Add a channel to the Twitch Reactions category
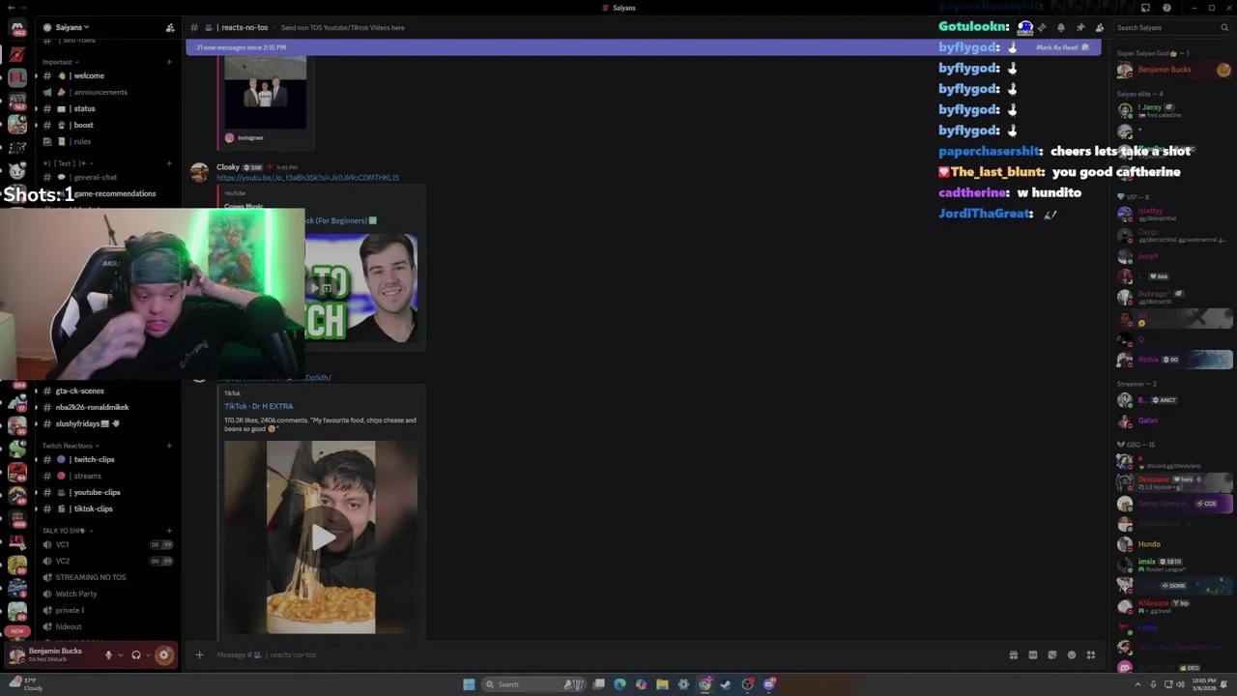1237x696 pixels. coord(169,446)
